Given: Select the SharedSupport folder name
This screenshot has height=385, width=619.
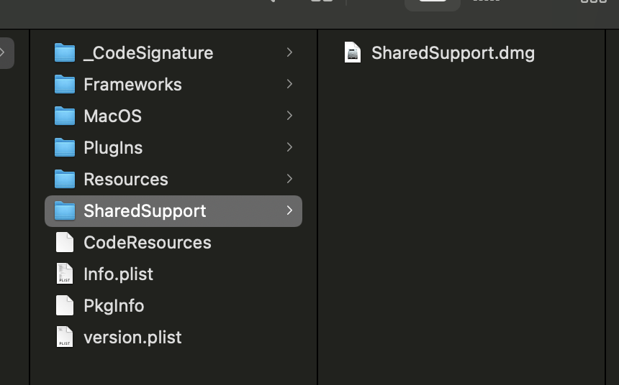Looking at the screenshot, I should coord(145,211).
